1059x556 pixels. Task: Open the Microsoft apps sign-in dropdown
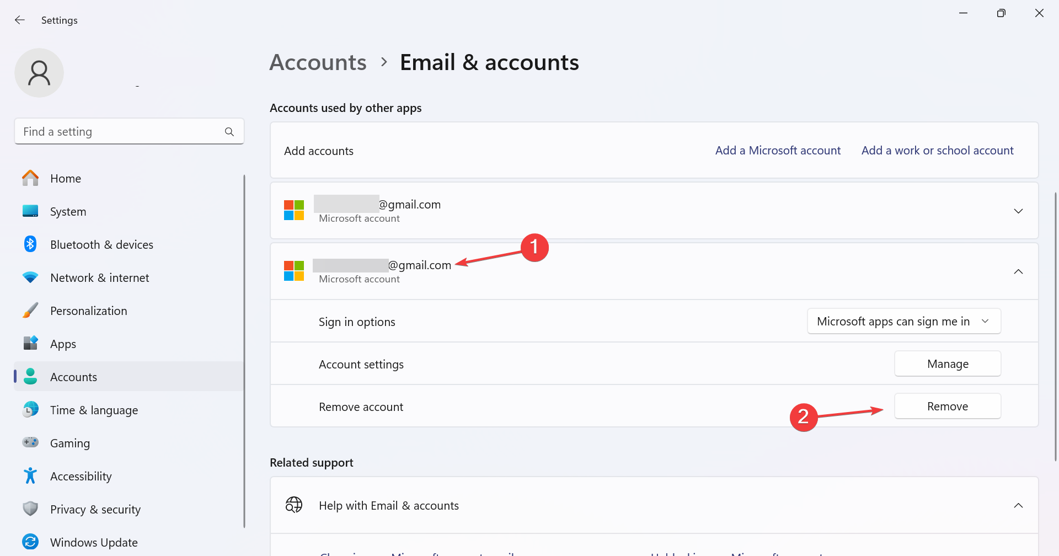tap(903, 320)
